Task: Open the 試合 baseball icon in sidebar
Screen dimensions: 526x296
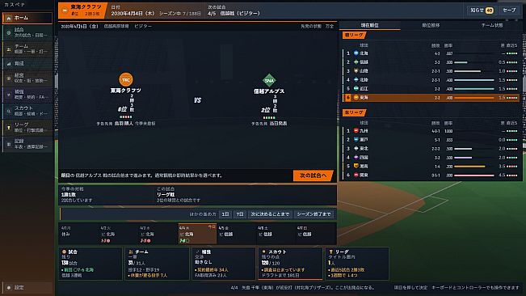Action: tap(9, 32)
